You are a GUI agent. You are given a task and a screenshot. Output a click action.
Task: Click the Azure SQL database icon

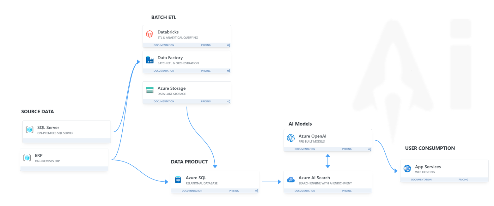178,180
